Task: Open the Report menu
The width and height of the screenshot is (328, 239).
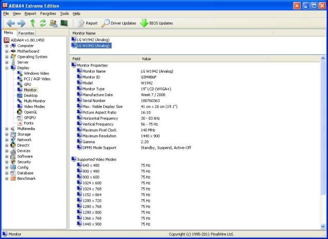Action: tap(30, 13)
